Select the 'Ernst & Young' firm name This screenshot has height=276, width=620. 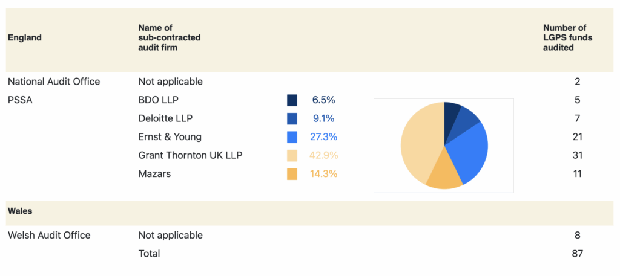170,137
